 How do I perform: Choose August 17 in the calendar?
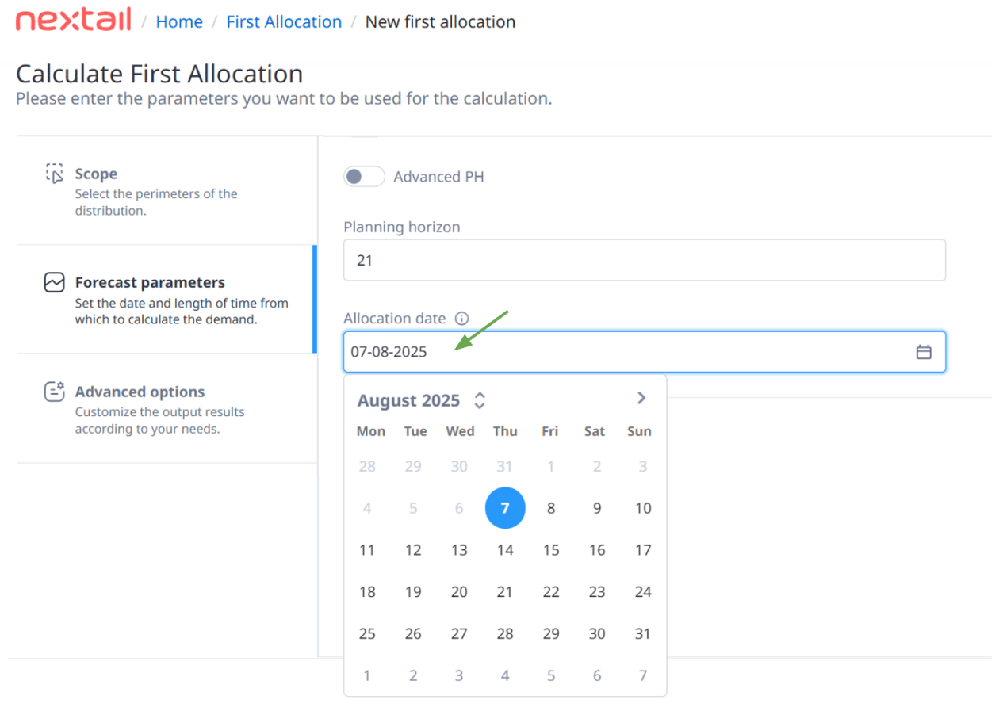[643, 550]
